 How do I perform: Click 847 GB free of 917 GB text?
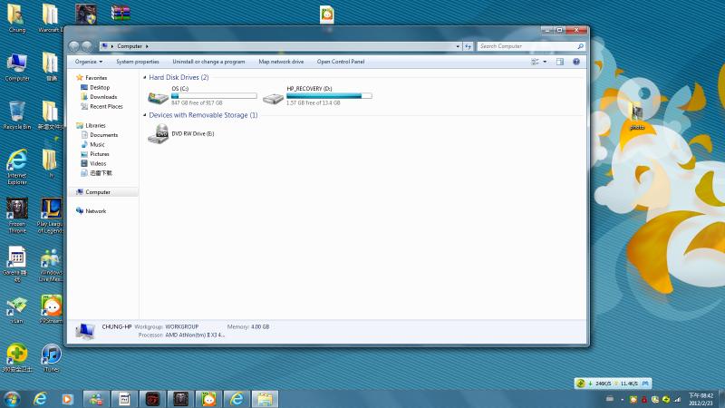click(x=197, y=102)
